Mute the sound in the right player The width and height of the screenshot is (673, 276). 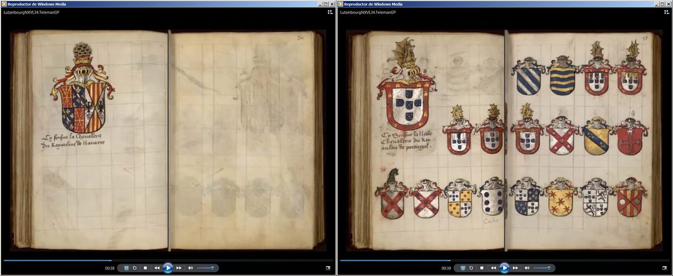pos(527,268)
